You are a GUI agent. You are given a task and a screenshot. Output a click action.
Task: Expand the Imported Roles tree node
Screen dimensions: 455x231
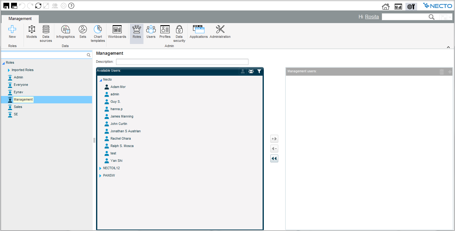[9, 70]
